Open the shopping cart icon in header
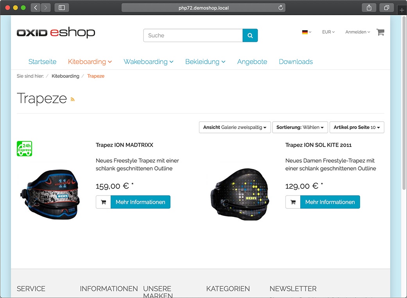Image resolution: width=407 pixels, height=298 pixels. (x=380, y=32)
